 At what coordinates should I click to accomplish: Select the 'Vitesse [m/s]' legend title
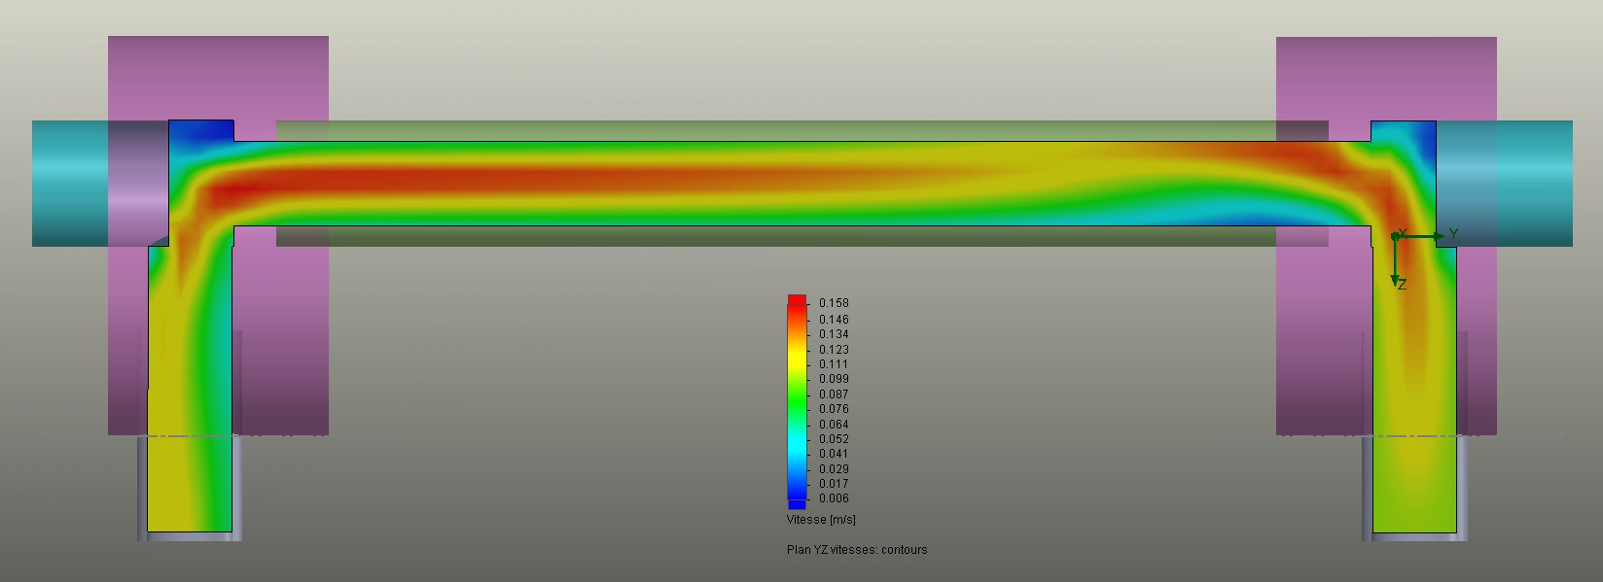[x=821, y=520]
